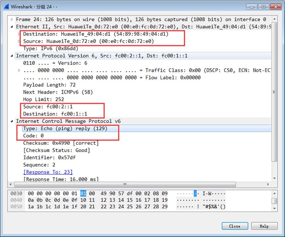Click the hex offset 0040 row
The width and height of the screenshot is (285, 237).
pos(16,200)
